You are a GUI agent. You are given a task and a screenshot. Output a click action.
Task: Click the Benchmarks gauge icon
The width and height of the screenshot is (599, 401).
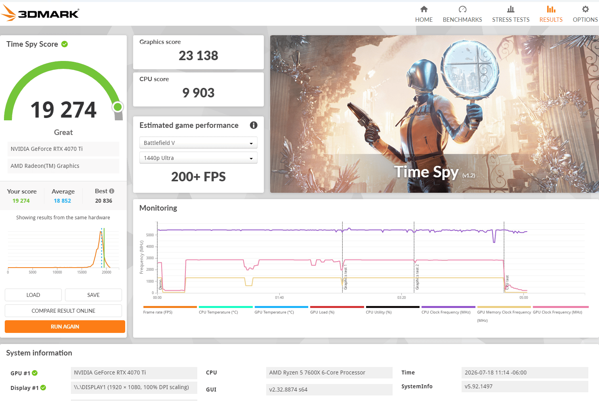click(x=462, y=9)
